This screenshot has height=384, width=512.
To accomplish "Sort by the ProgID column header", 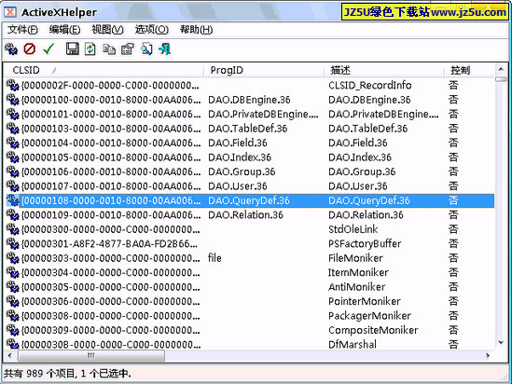I will [x=264, y=70].
